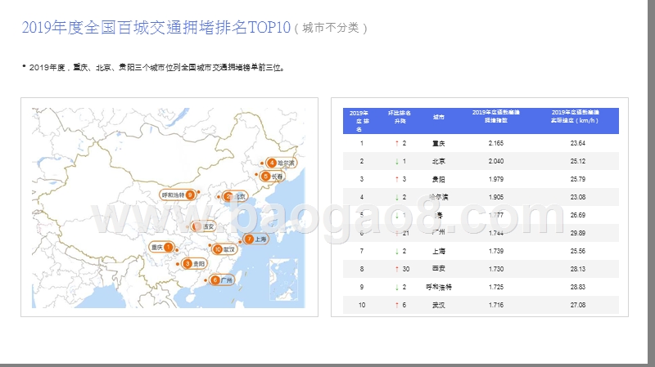Click the slide title 2019年度全国百城交通拥堵排名TOP10
This screenshot has width=655, height=367.
click(156, 28)
